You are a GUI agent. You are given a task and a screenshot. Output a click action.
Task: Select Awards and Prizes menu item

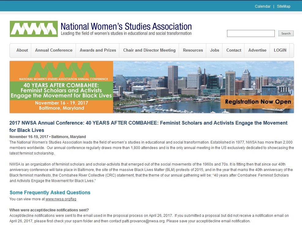pos(98,50)
